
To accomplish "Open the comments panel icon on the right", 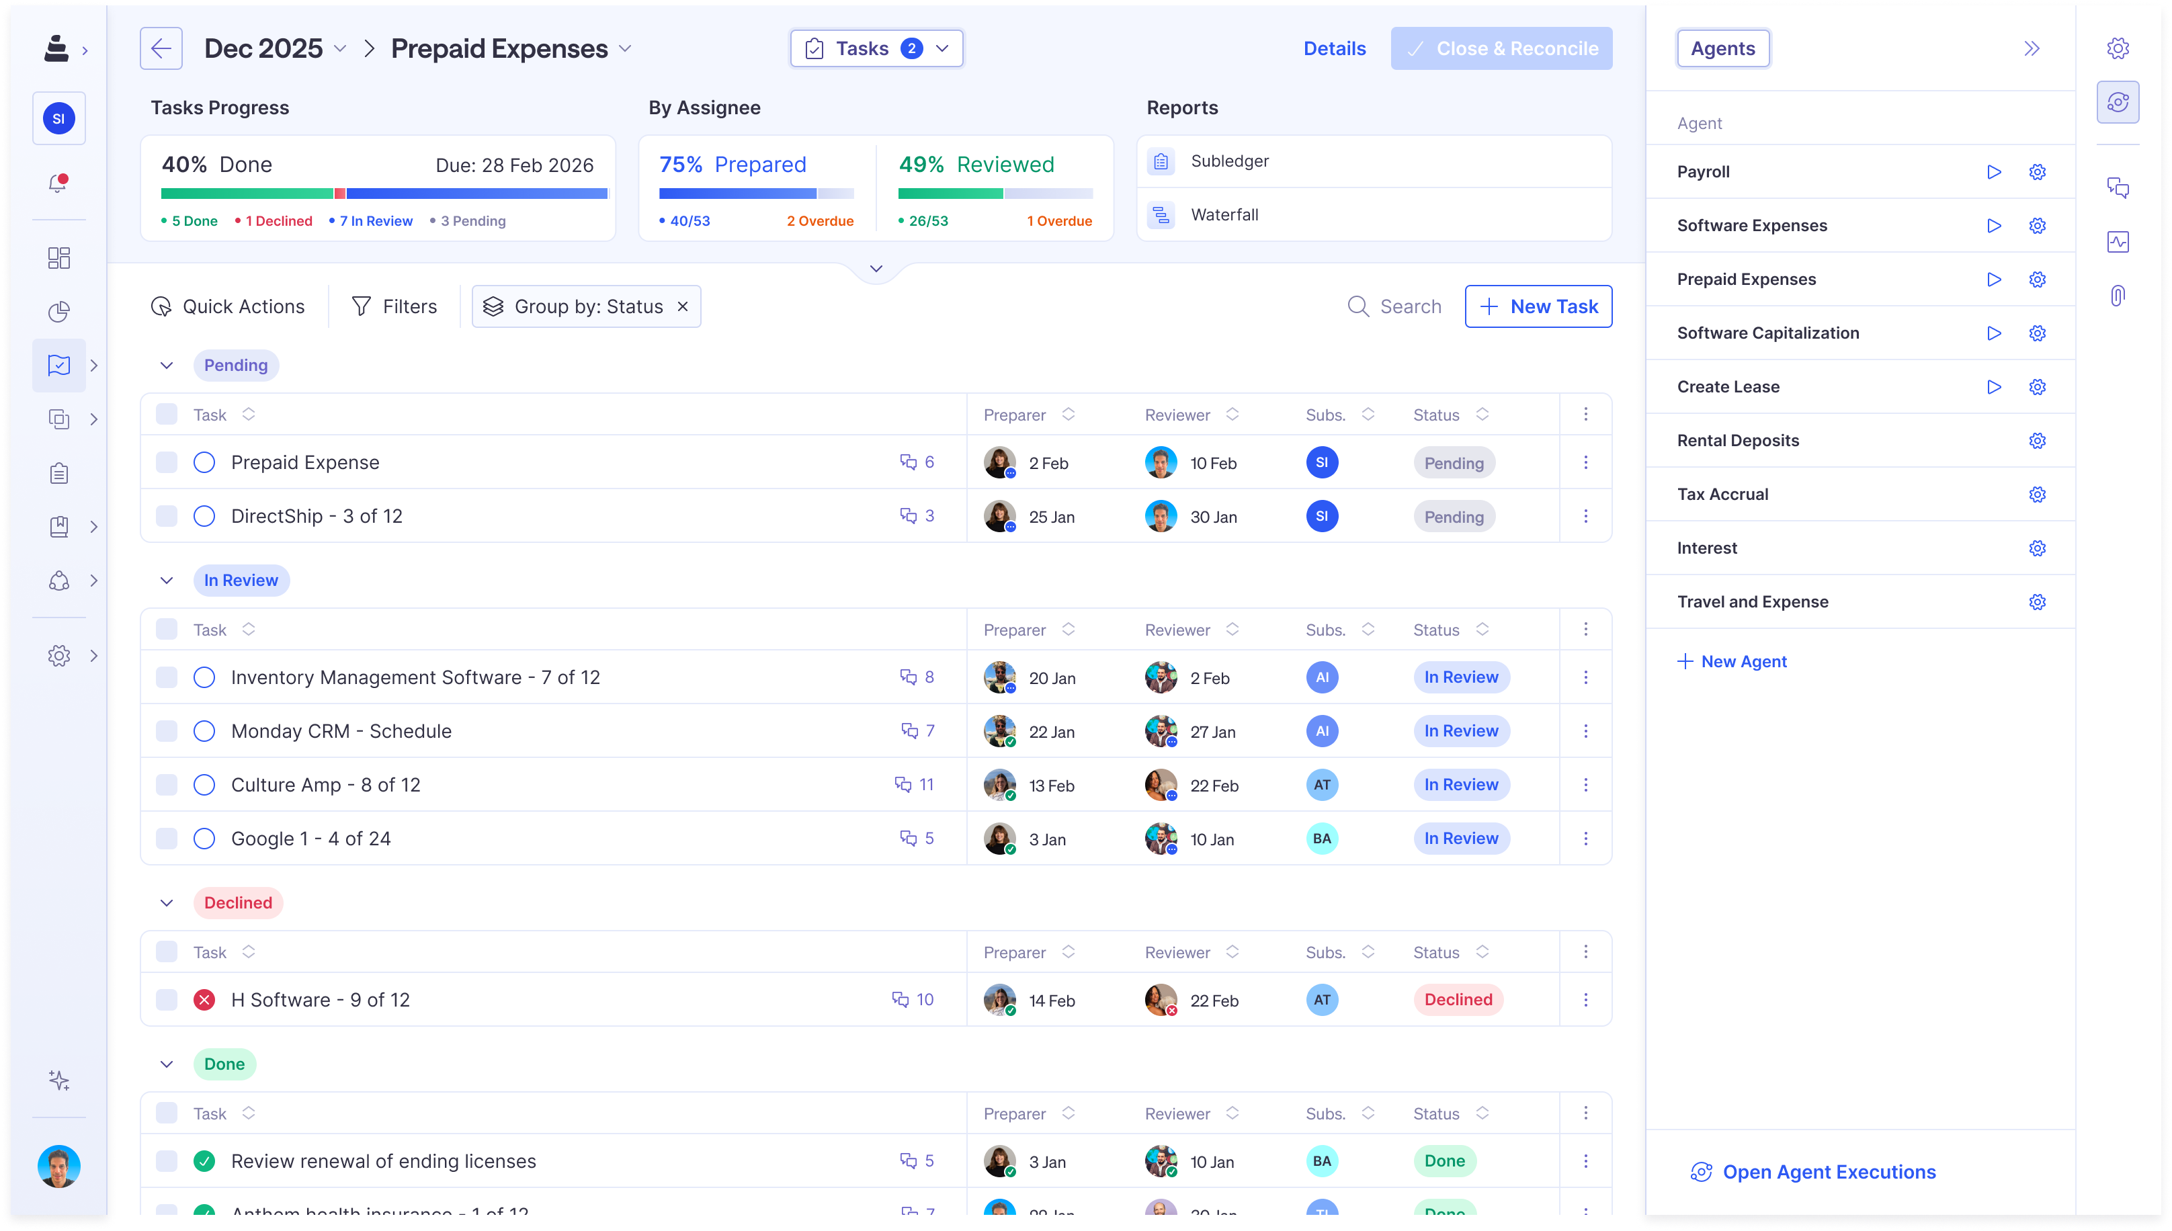I will (x=2120, y=189).
